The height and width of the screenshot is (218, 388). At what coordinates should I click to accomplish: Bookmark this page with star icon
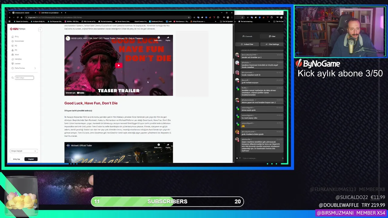pos(189,17)
